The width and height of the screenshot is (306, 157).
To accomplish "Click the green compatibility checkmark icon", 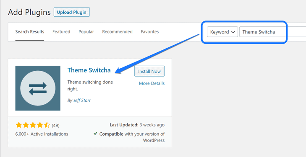I will click(95, 134).
